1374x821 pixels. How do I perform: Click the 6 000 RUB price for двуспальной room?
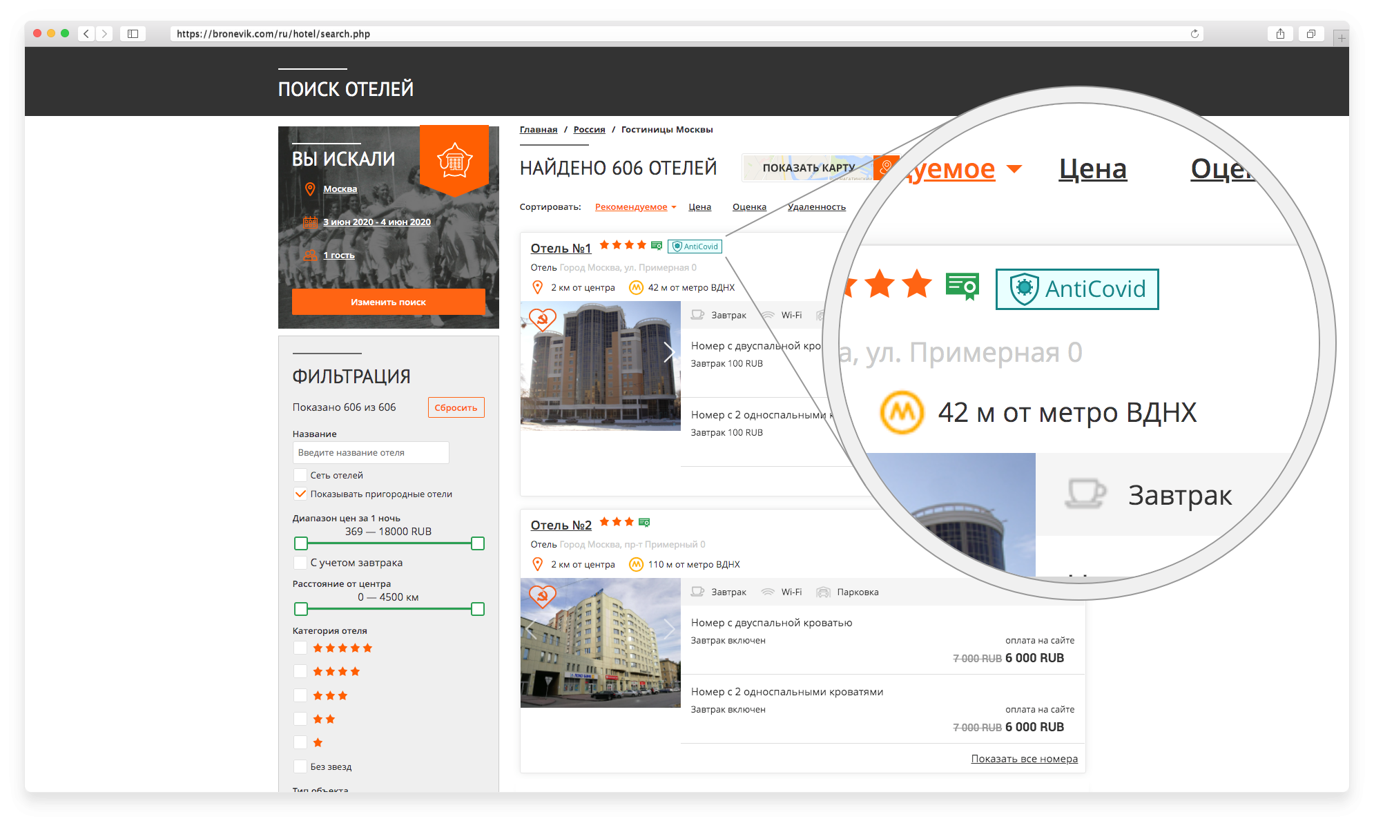(x=1034, y=658)
